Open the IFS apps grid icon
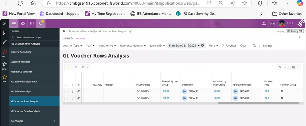The width and height of the screenshot is (306, 126). pyautogui.click(x=32, y=24)
